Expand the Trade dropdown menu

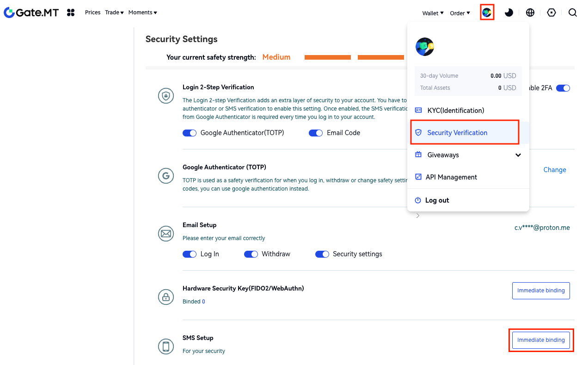pos(114,12)
